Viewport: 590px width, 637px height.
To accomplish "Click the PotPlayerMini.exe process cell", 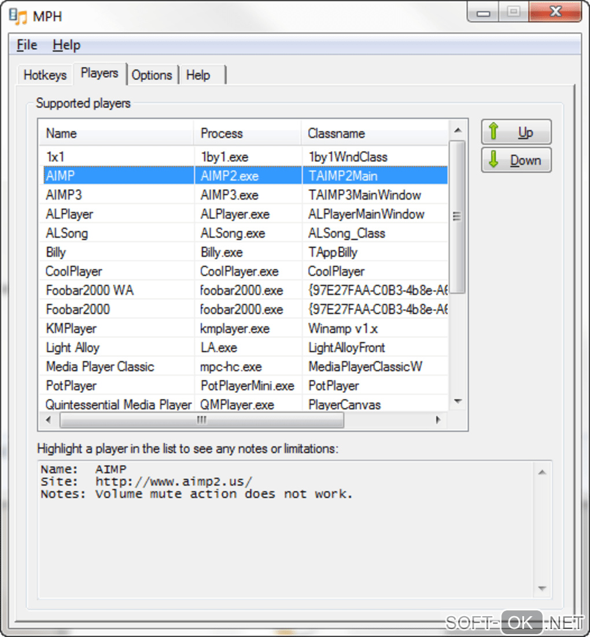I will click(248, 386).
